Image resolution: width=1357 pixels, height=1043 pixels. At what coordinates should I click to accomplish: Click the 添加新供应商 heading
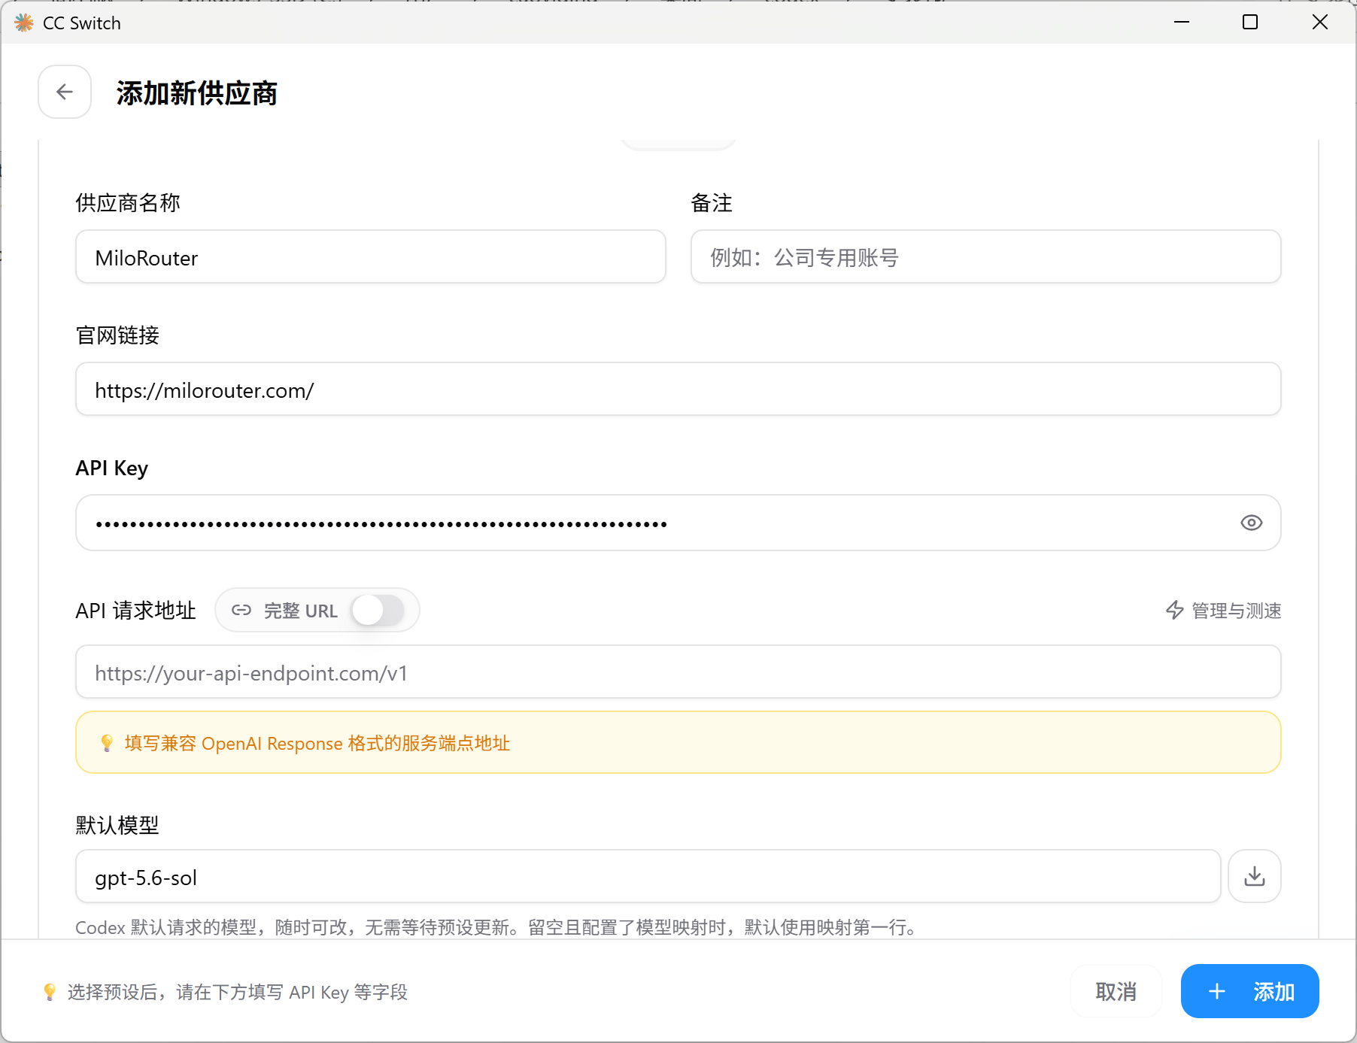tap(196, 93)
